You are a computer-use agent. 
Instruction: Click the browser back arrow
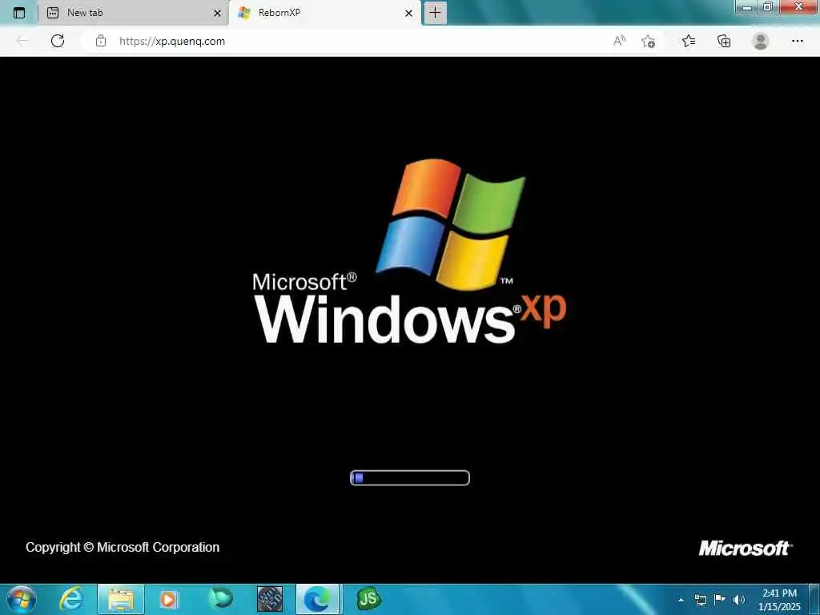pos(22,41)
